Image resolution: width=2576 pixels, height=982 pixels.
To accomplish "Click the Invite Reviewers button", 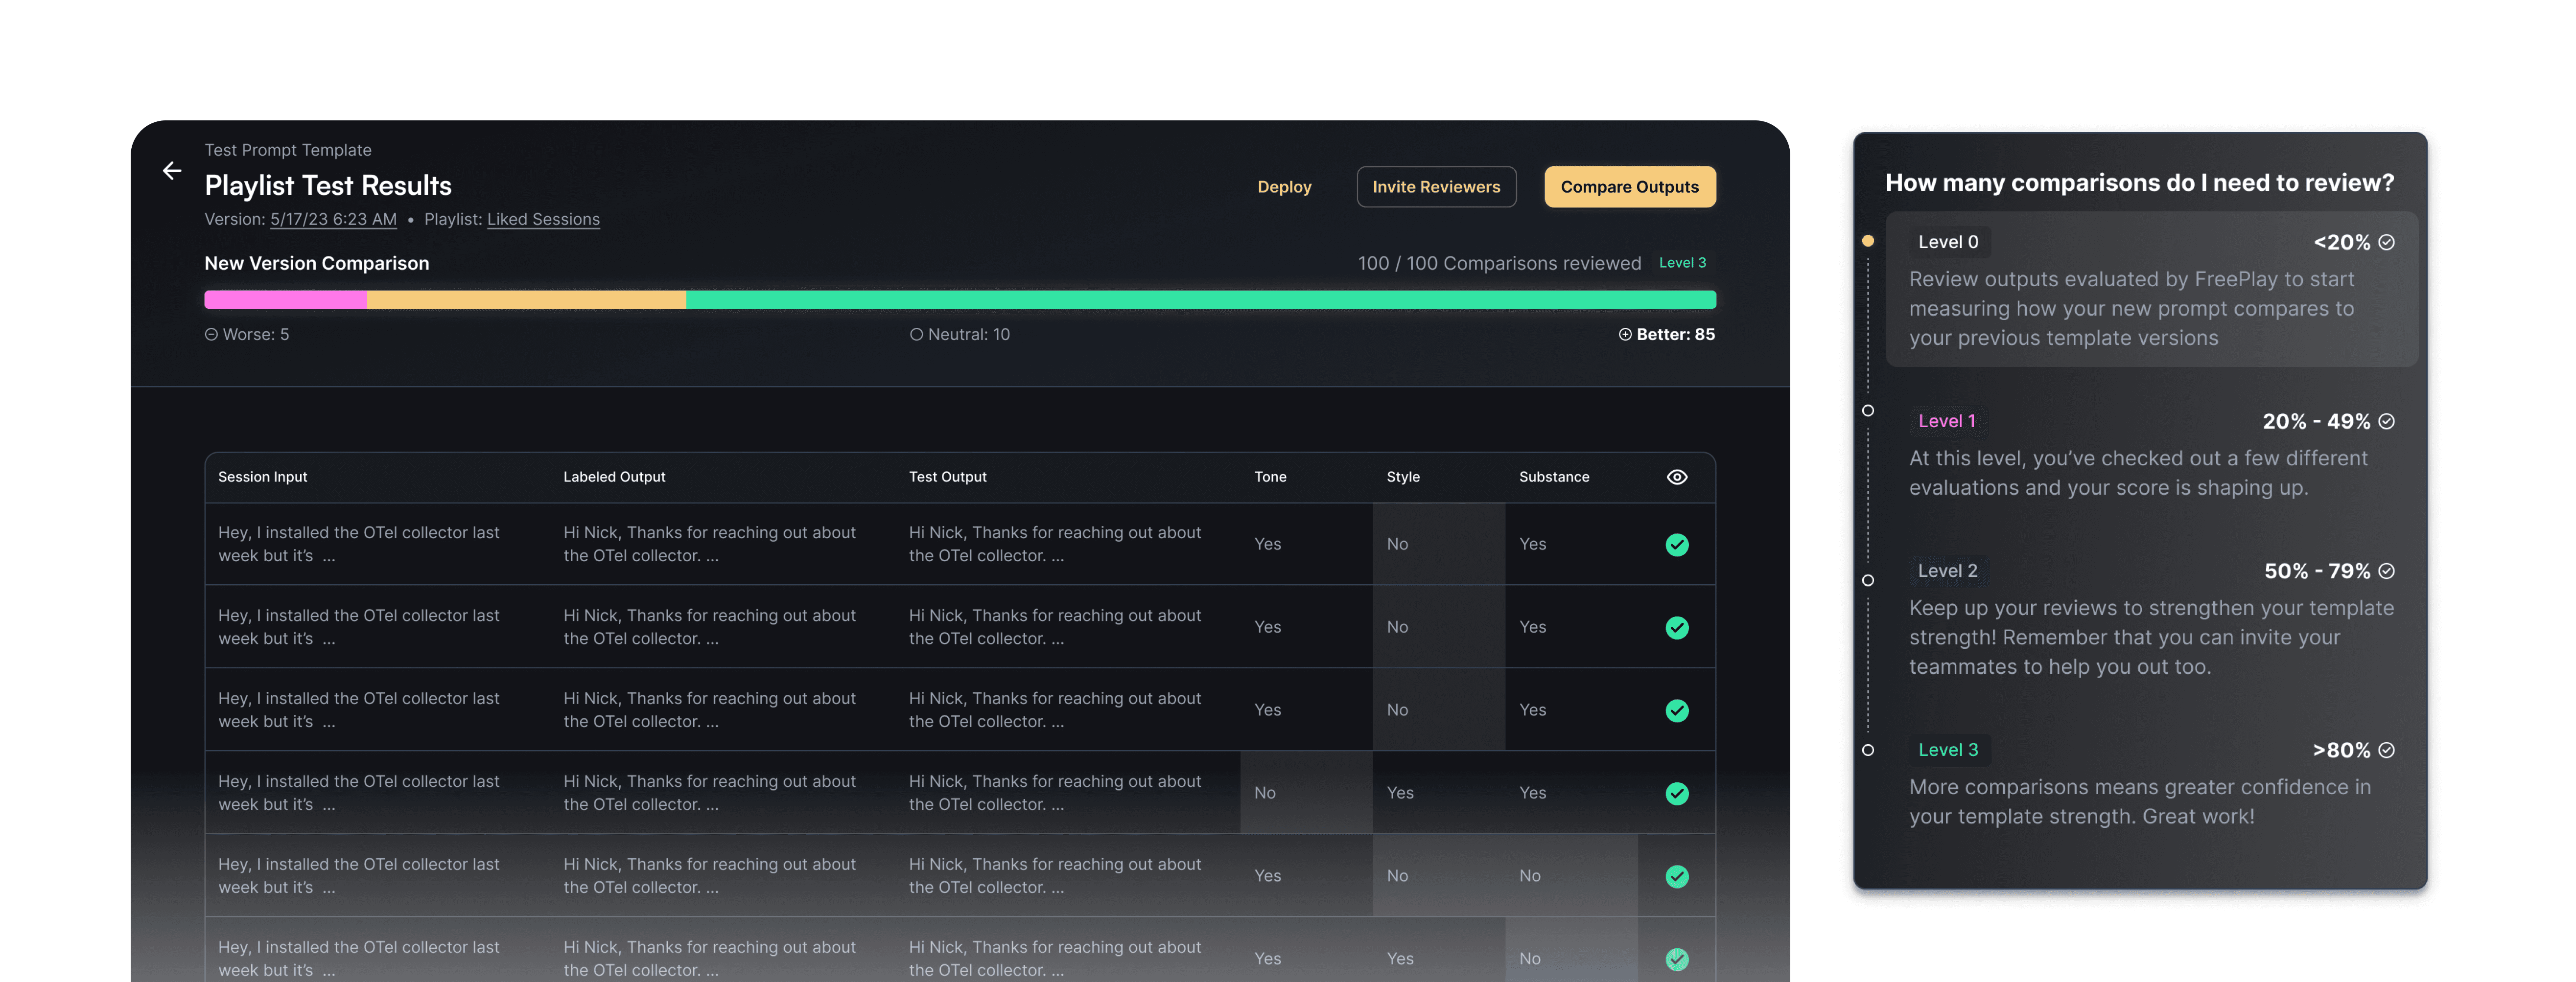I will (x=1436, y=187).
